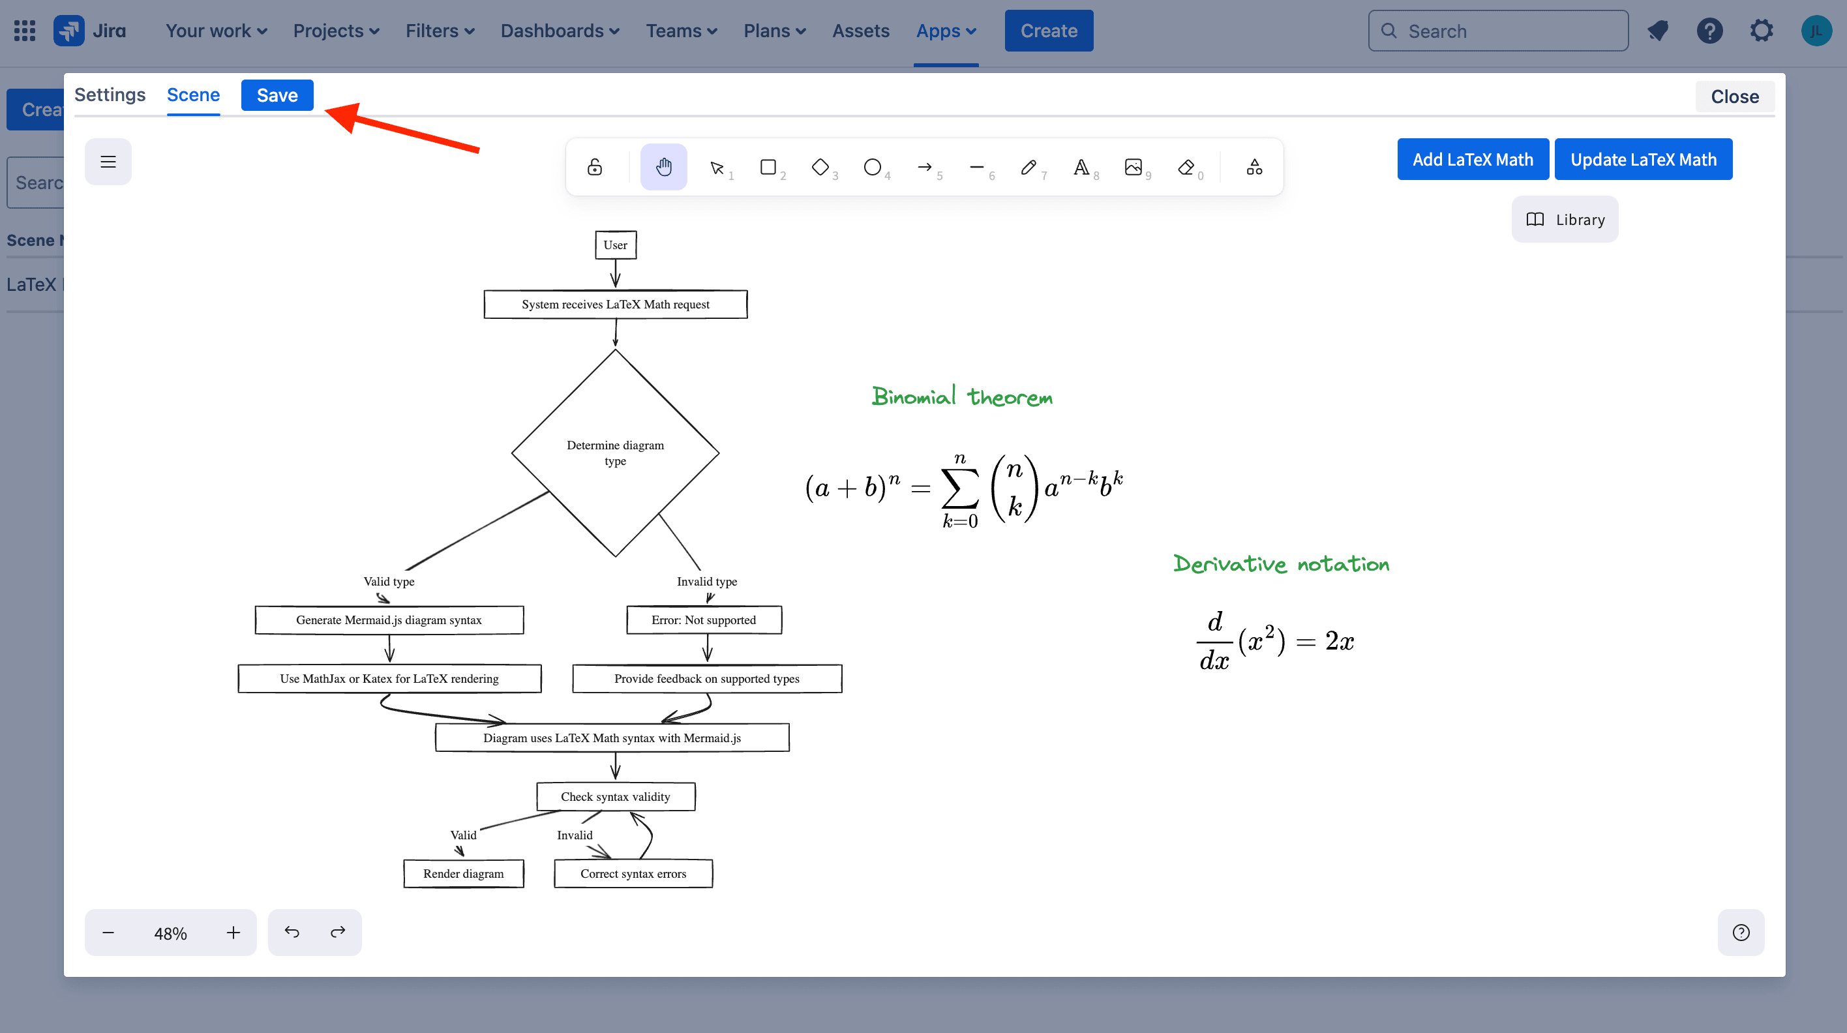
Task: Select the Binomial theorem text
Action: tap(962, 397)
